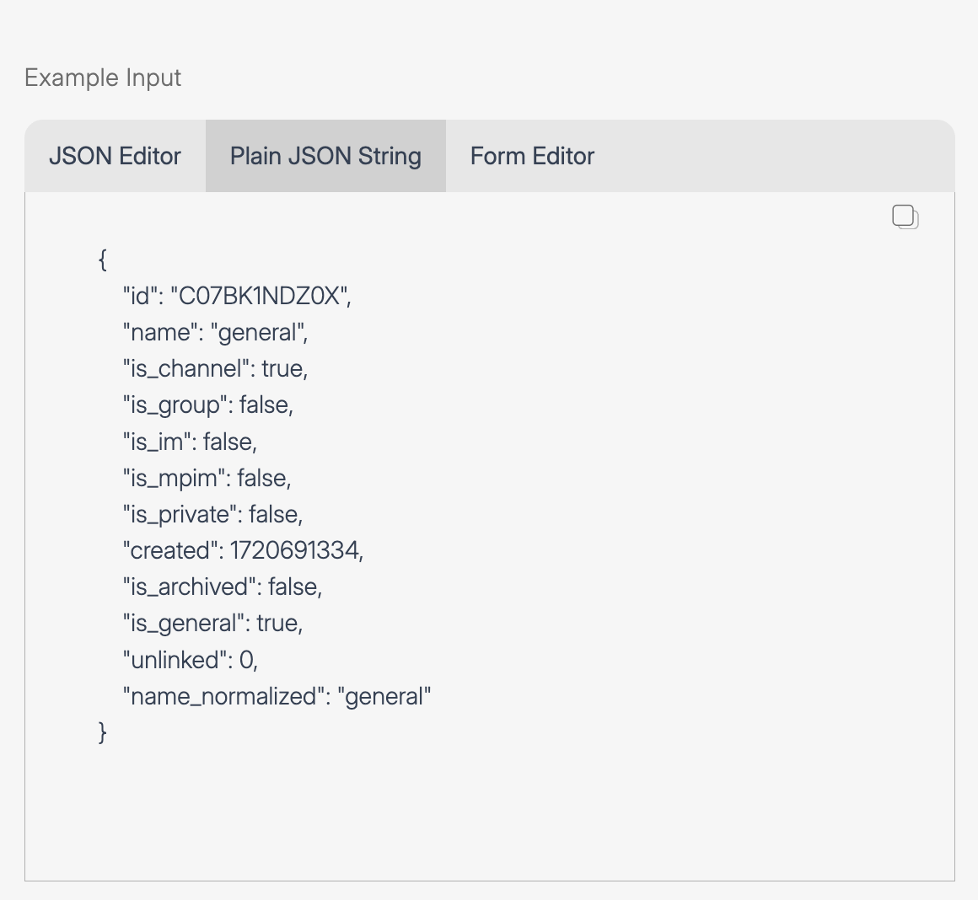Image resolution: width=978 pixels, height=900 pixels.
Task: Switch to the JSON Editor tab
Action: pyautogui.click(x=115, y=156)
